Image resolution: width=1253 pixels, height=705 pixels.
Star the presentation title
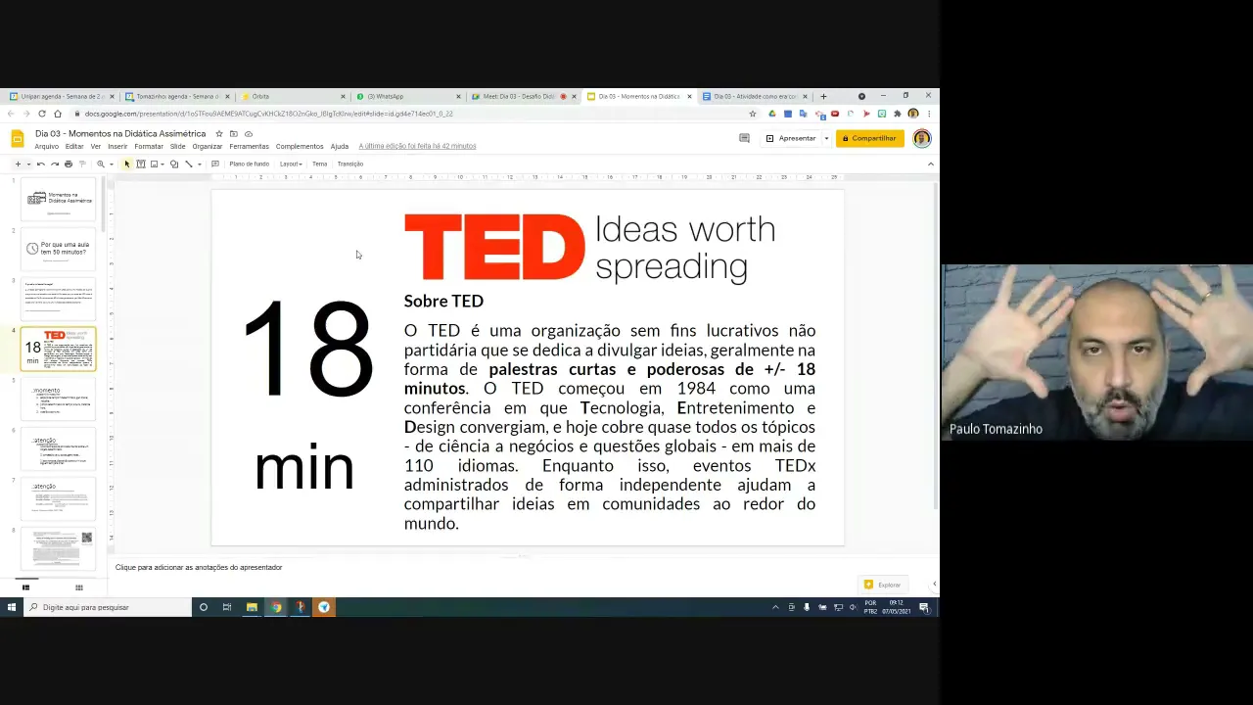(219, 133)
